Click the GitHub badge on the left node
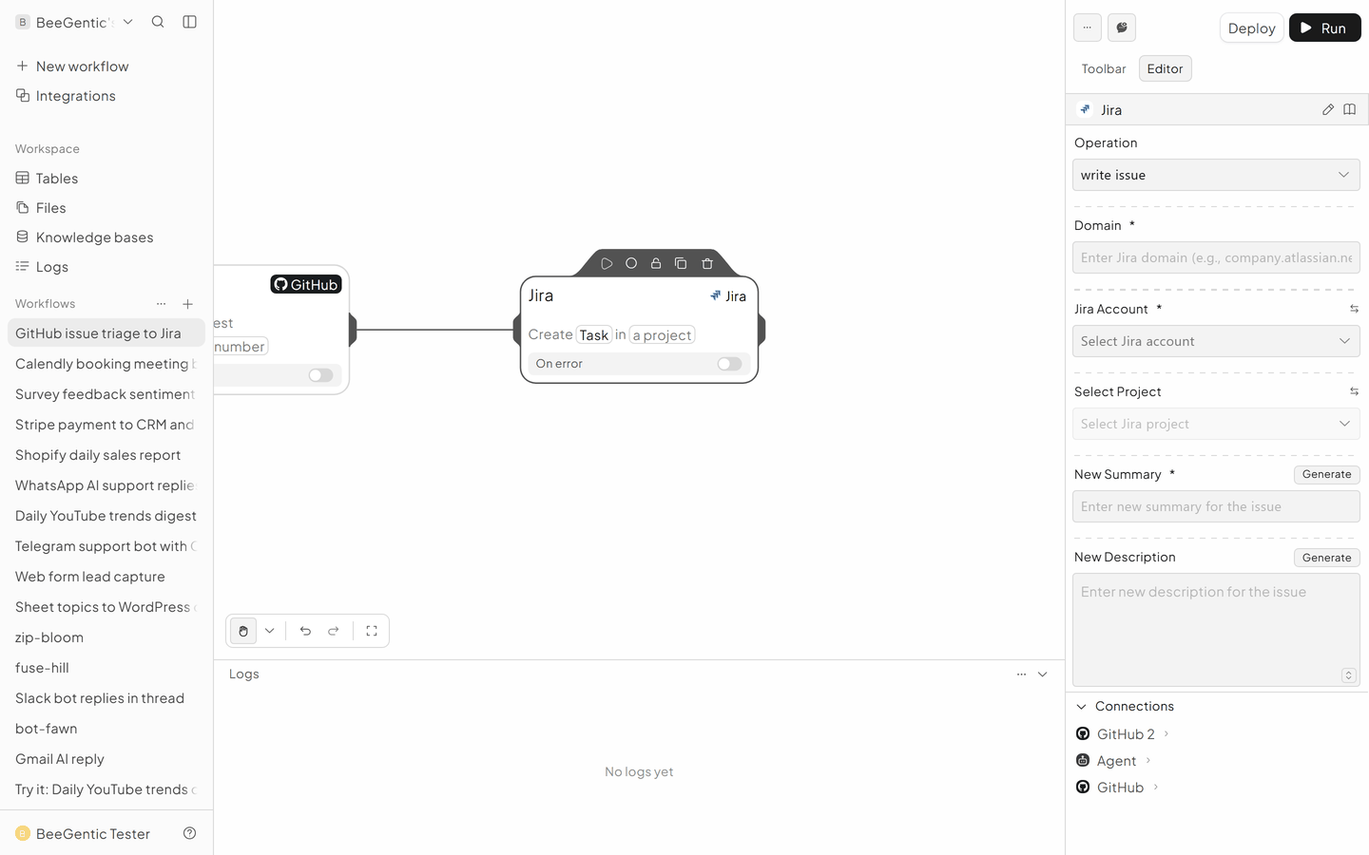The image size is (1369, 855). tap(306, 284)
